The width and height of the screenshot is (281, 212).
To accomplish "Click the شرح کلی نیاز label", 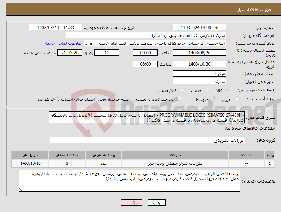I will 261,118.
